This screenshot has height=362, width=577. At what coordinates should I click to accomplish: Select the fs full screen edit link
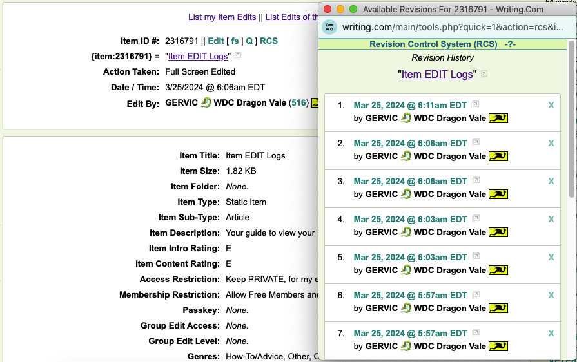(235, 41)
